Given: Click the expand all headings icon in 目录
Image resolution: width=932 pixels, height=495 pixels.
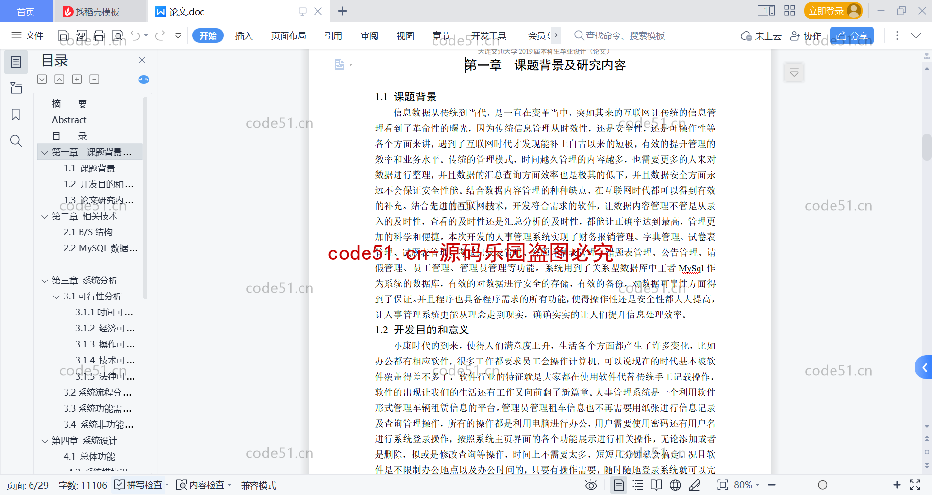Looking at the screenshot, I should [42, 79].
